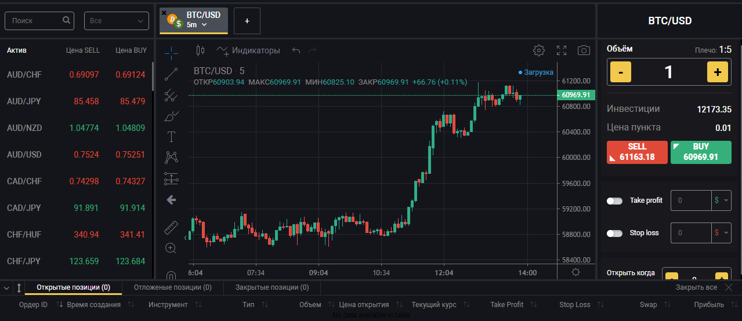742x321 pixels.
Task: Toggle the Stop loss switch
Action: click(614, 233)
